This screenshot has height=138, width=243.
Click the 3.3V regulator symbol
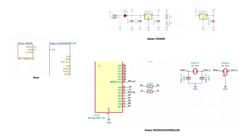point(203,17)
